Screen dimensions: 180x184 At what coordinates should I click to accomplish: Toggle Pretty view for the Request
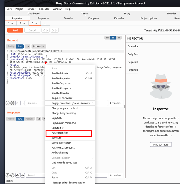(x=11, y=46)
